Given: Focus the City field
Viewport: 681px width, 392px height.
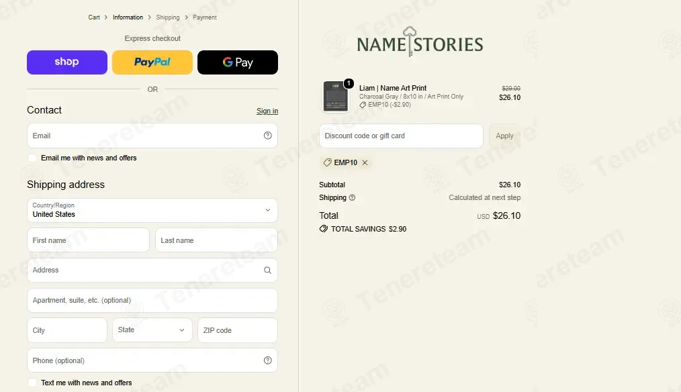Looking at the screenshot, I should pyautogui.click(x=67, y=330).
